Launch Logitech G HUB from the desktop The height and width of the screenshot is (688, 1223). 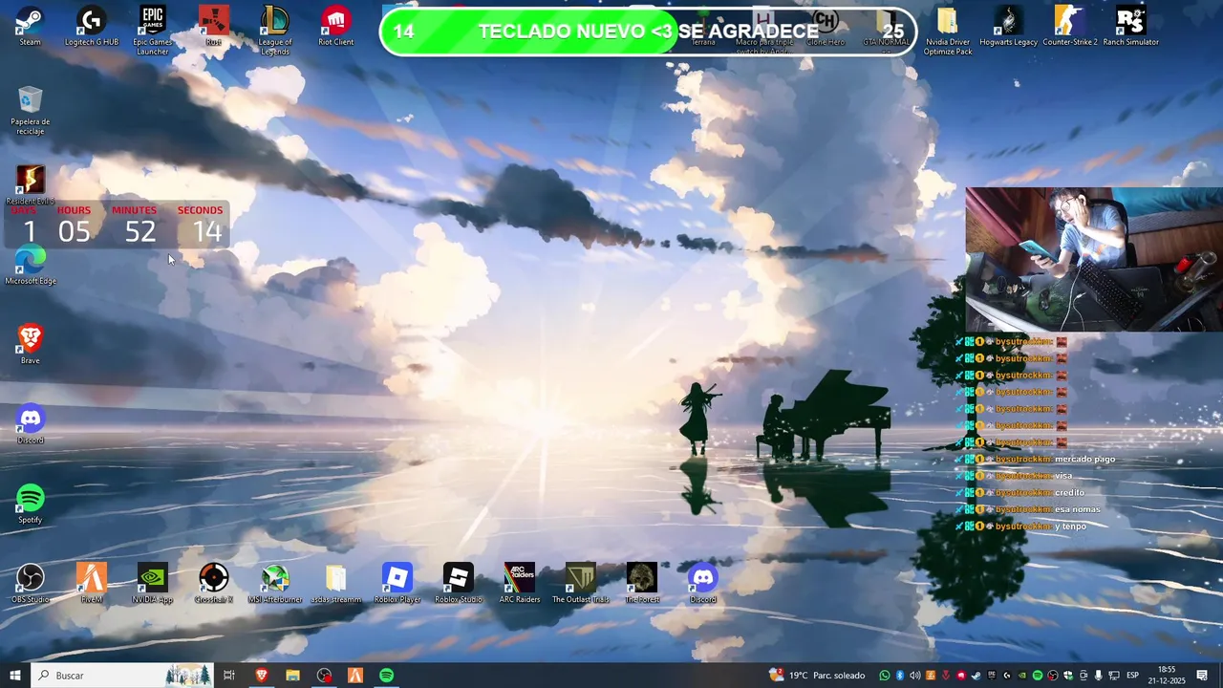(x=92, y=26)
